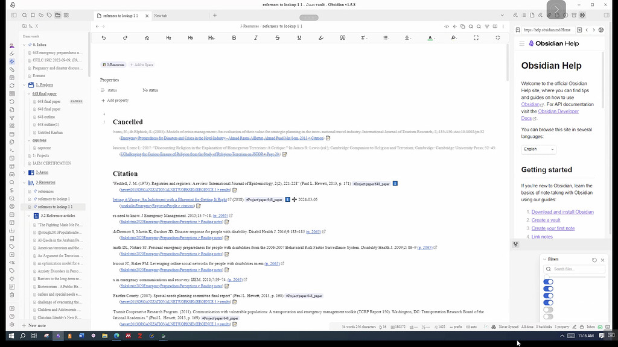Insert a Heading 2

pos(168,37)
